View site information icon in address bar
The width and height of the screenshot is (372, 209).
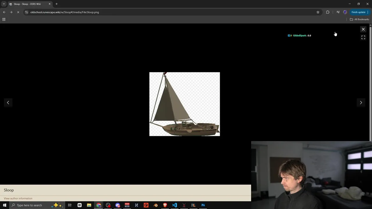coord(26,12)
